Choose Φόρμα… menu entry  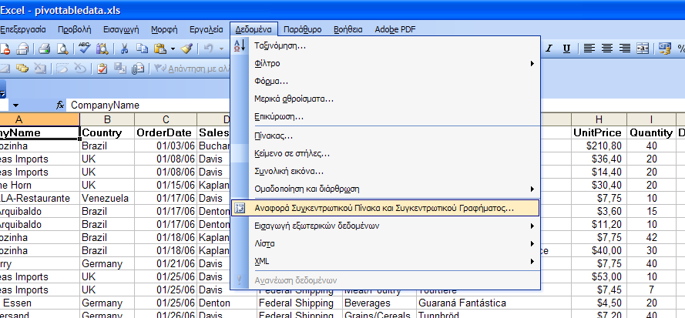pos(385,82)
